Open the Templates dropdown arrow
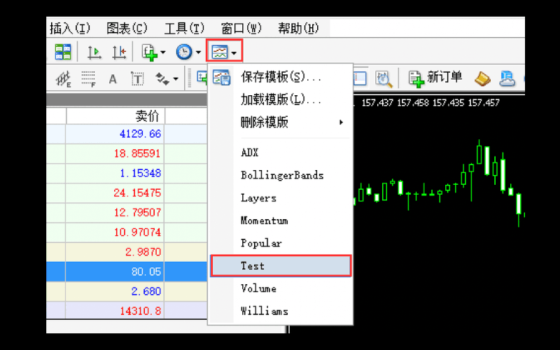 click(x=234, y=53)
